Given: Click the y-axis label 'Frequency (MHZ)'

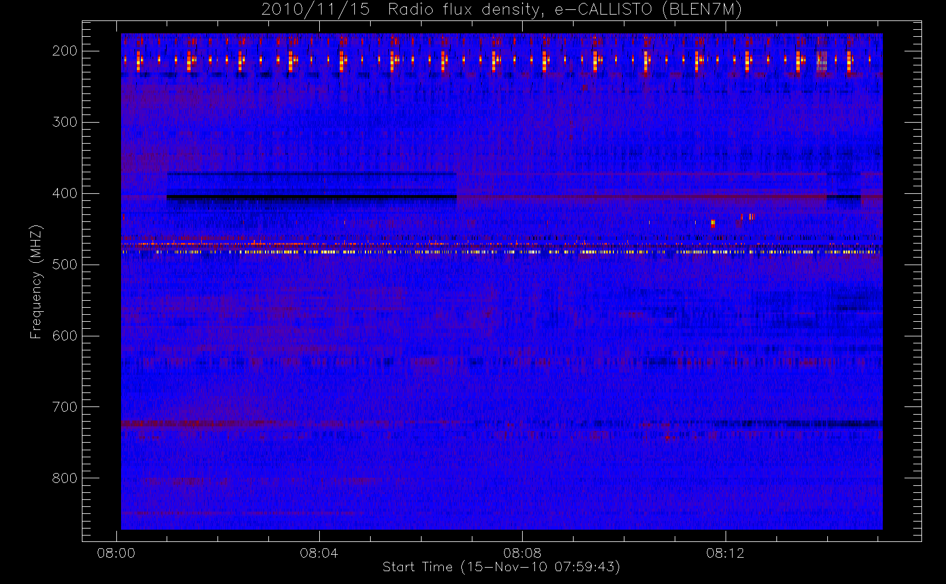Looking at the screenshot, I should click(36, 281).
